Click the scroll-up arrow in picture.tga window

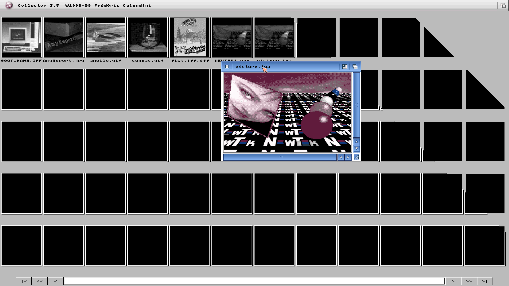[357, 142]
